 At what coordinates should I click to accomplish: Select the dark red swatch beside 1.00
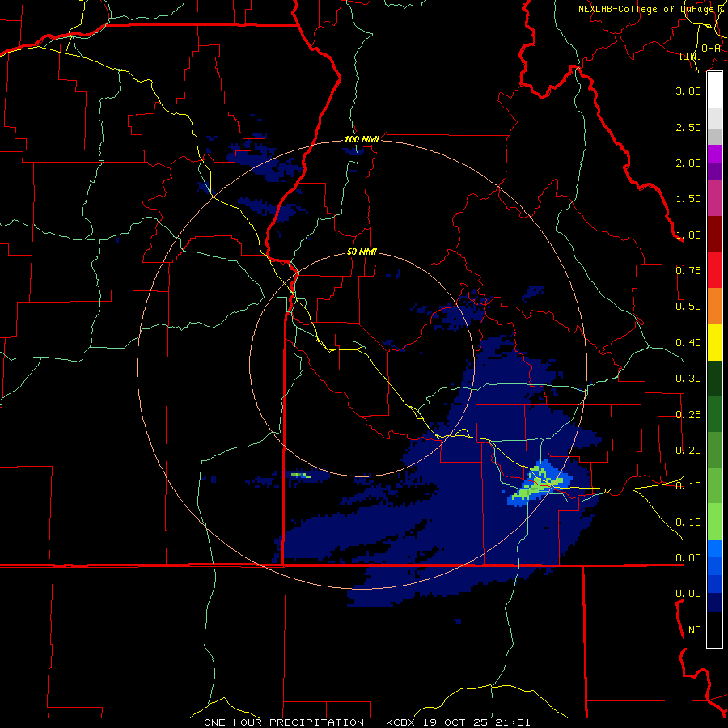pos(714,235)
